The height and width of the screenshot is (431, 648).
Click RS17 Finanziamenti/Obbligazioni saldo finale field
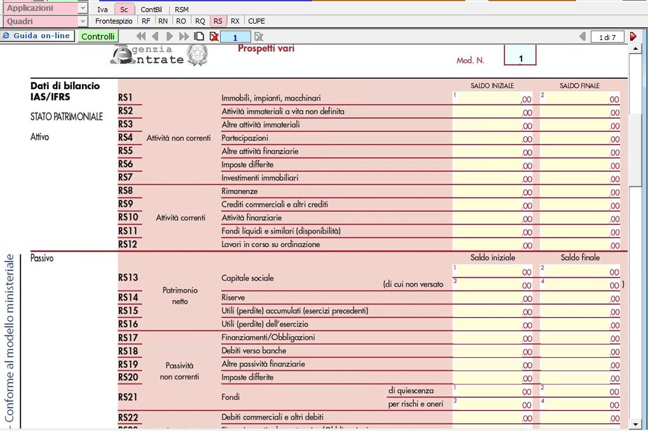tap(580, 337)
